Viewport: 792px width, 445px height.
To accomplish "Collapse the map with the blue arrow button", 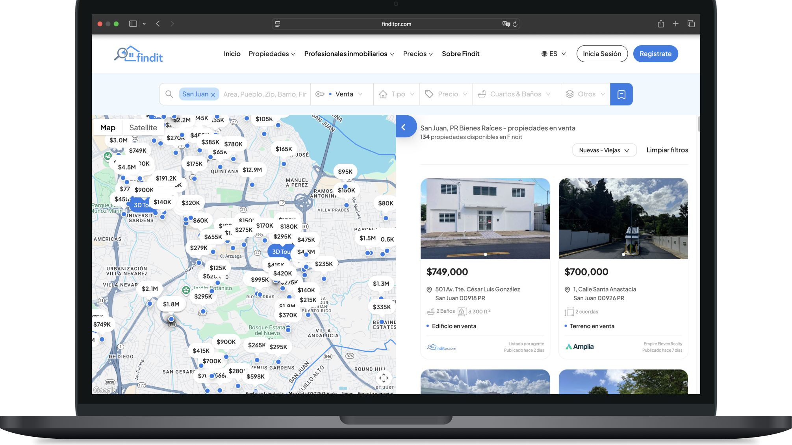I will [404, 127].
